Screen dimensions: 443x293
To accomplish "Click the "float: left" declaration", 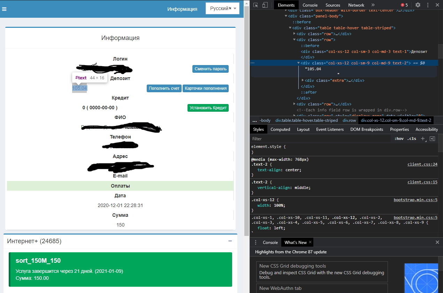I will click(271, 228).
